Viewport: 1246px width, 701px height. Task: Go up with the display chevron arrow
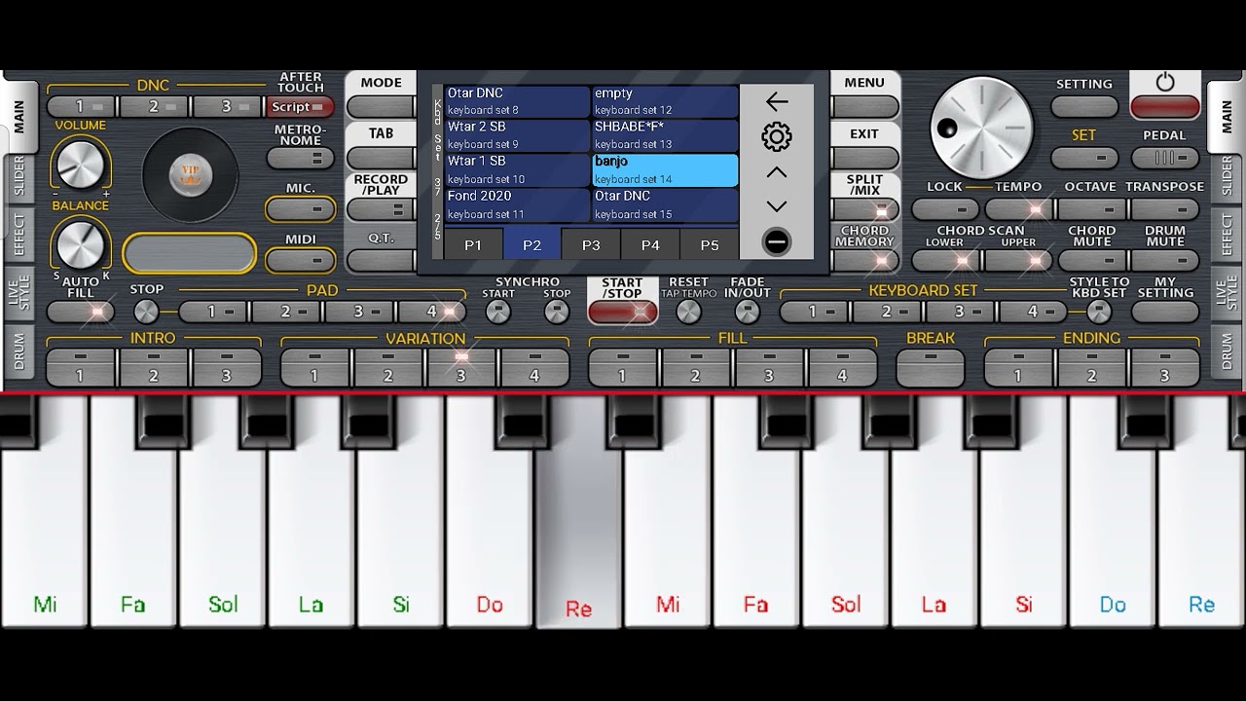[777, 172]
